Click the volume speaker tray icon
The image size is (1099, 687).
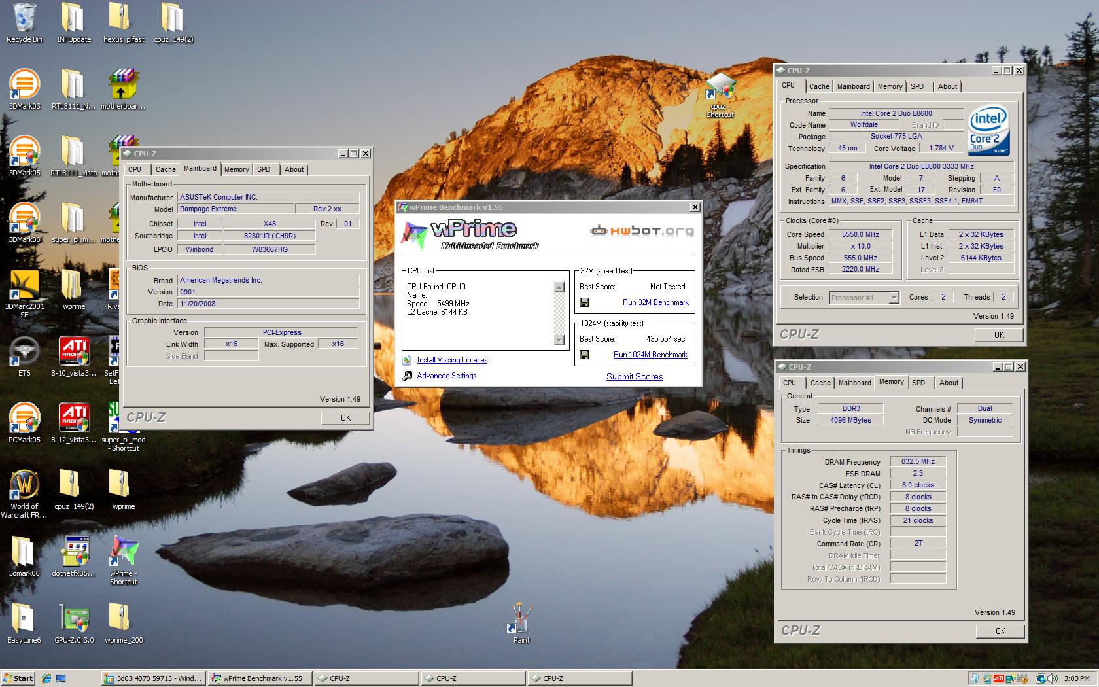[1052, 678]
